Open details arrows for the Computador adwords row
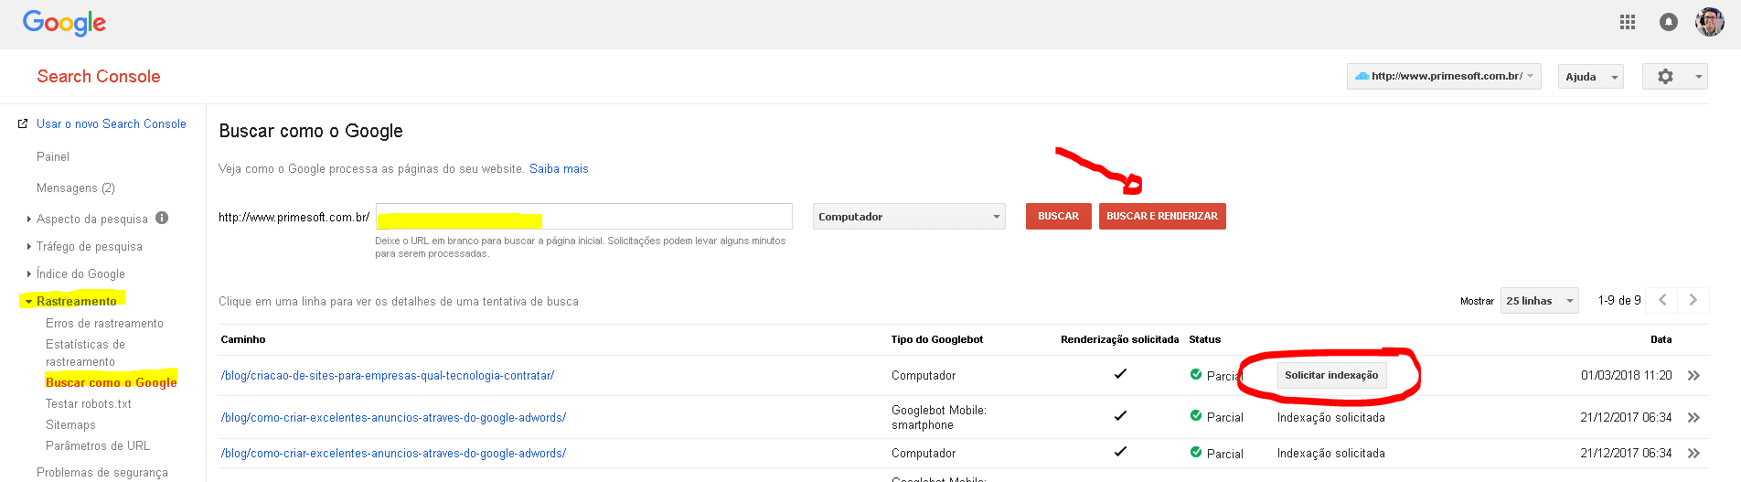Image resolution: width=1741 pixels, height=482 pixels. (x=1693, y=454)
